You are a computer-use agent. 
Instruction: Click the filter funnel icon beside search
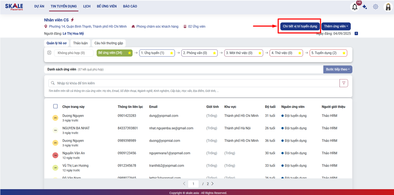point(344,83)
